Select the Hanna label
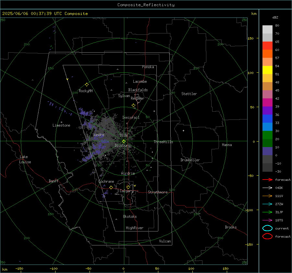Screen dimensions: 292x273 (227, 145)
